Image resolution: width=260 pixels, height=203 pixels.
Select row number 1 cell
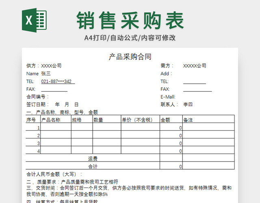33,127
